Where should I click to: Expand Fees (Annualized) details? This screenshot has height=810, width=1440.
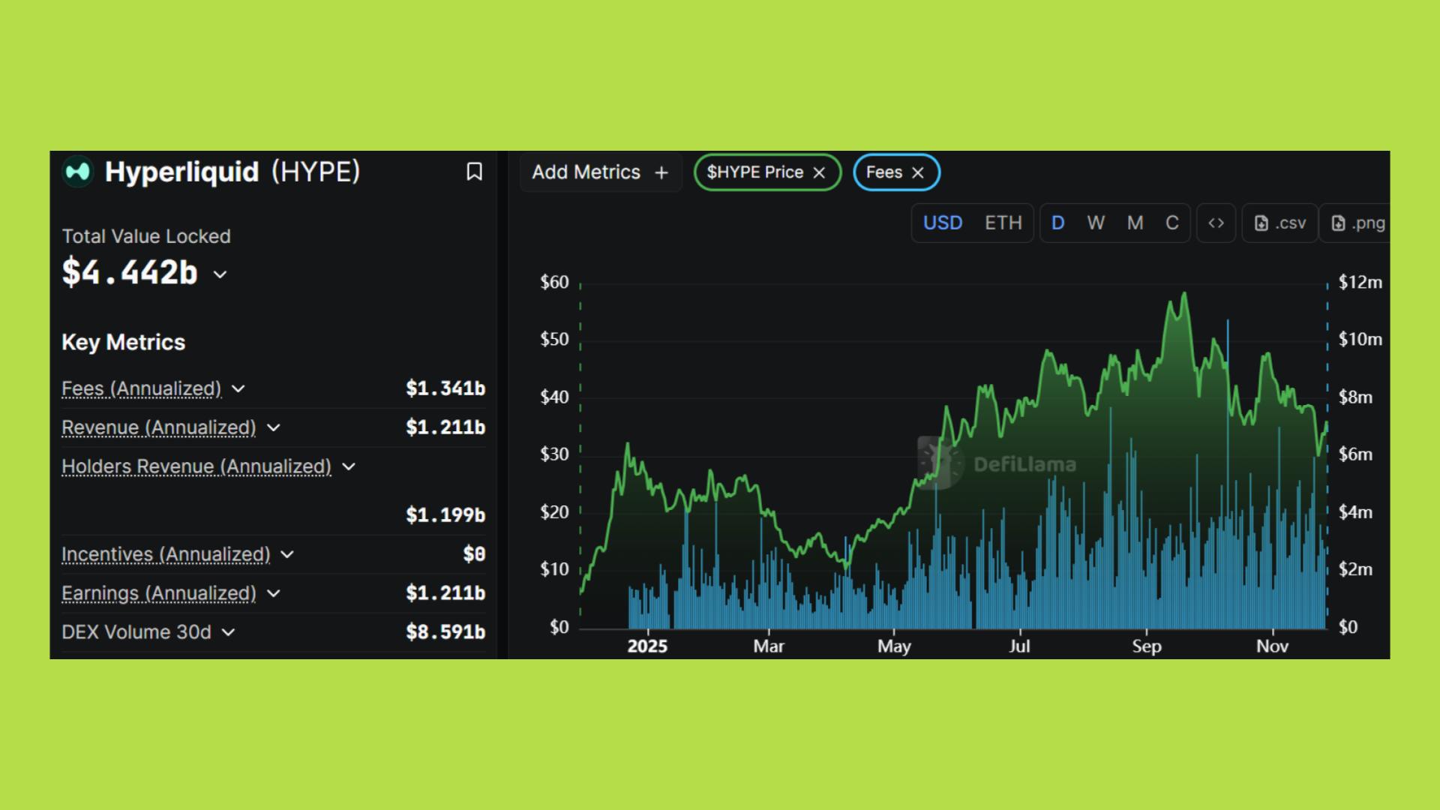pyautogui.click(x=238, y=388)
